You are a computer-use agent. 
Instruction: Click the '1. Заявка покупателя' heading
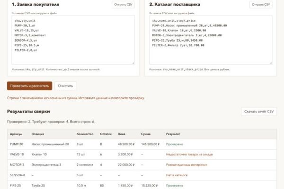pos(35,5)
